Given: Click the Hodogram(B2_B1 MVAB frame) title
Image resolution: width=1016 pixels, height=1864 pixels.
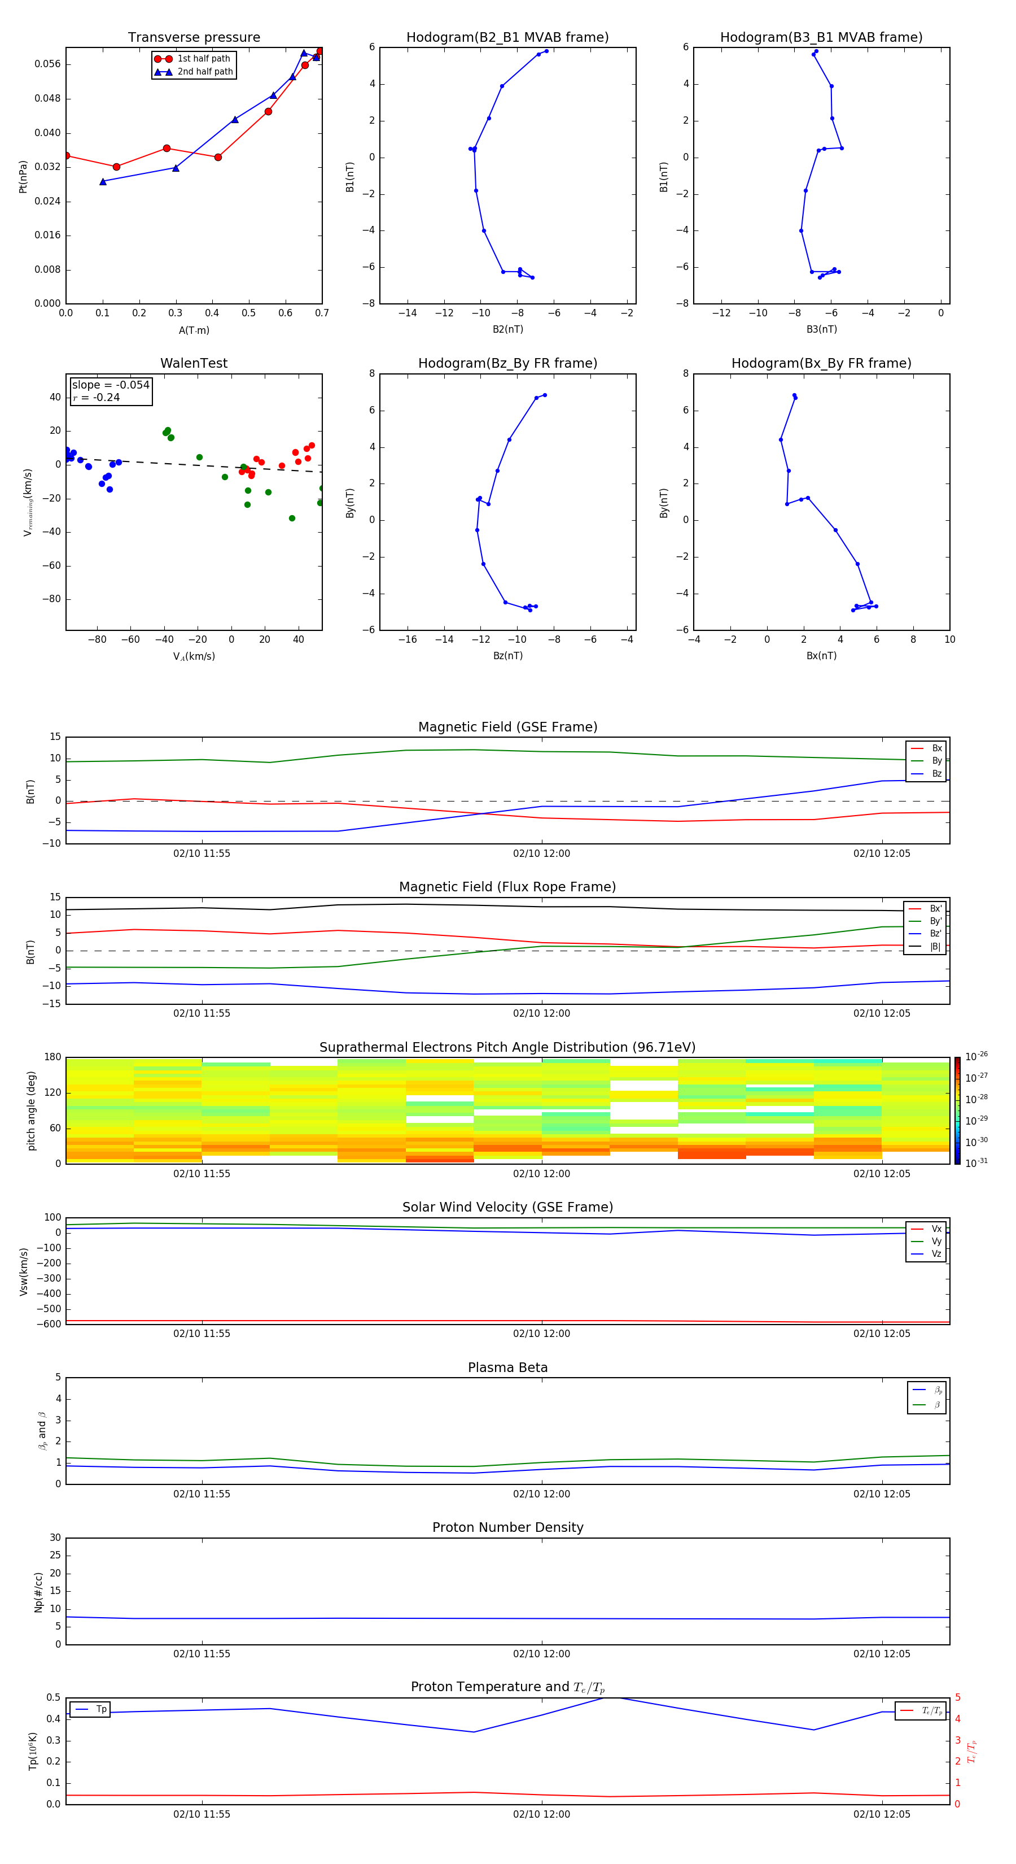Looking at the screenshot, I should click(507, 38).
